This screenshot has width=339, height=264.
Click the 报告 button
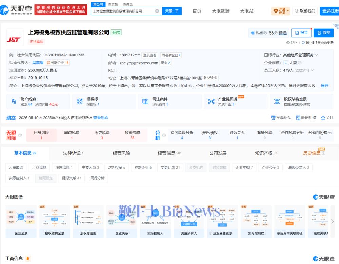pos(301,33)
